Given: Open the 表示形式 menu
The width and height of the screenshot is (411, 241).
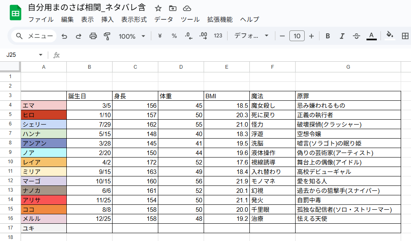Looking at the screenshot, I should pos(134,19).
